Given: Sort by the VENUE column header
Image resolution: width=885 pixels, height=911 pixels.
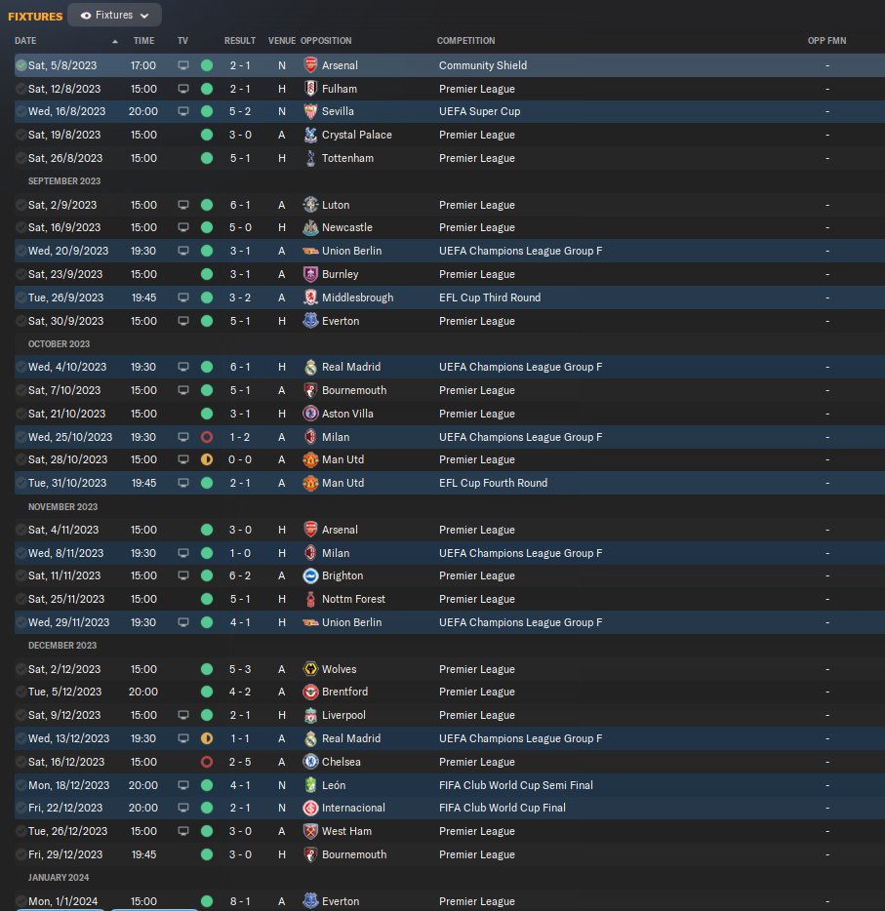Looking at the screenshot, I should click(282, 41).
